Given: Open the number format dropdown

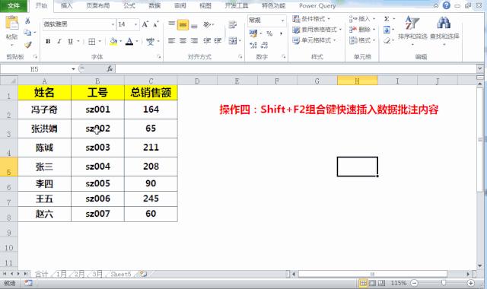Looking at the screenshot, I should coord(282,21).
